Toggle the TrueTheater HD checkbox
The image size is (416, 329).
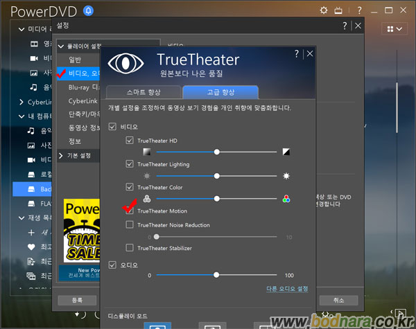130,140
